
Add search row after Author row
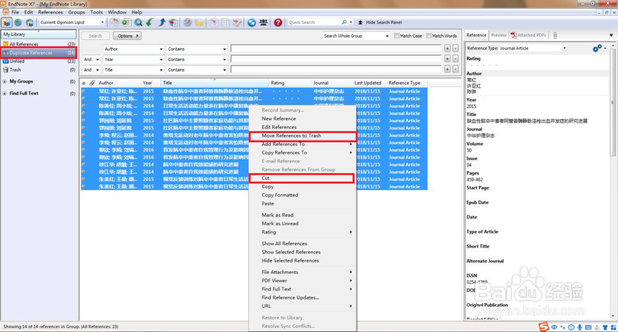pyautogui.click(x=447, y=48)
